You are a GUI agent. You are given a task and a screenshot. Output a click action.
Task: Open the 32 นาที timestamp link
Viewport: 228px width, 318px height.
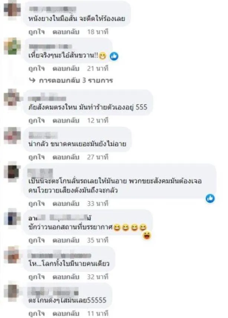point(98,277)
